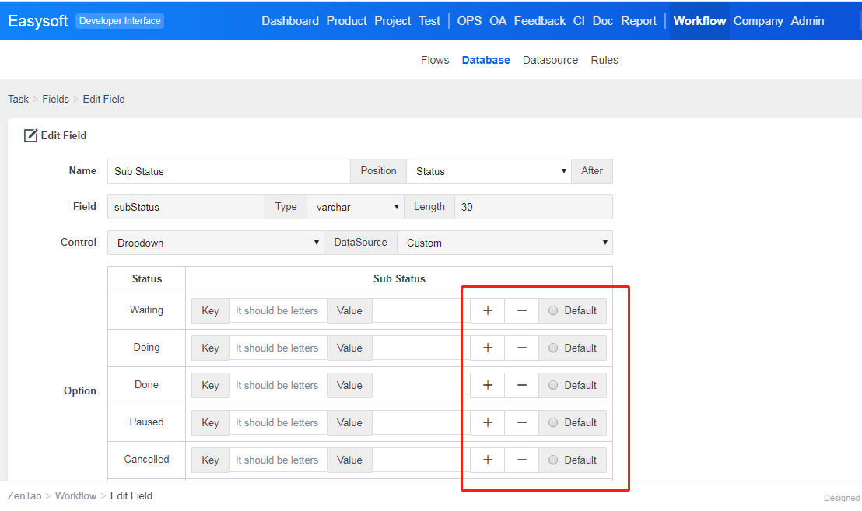
Task: Expand the Type dropdown set to varchar
Action: (355, 207)
